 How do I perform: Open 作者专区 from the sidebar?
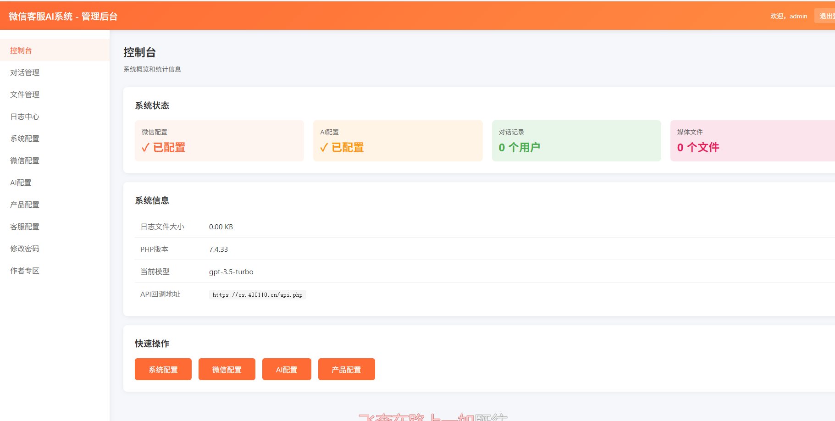pyautogui.click(x=24, y=271)
